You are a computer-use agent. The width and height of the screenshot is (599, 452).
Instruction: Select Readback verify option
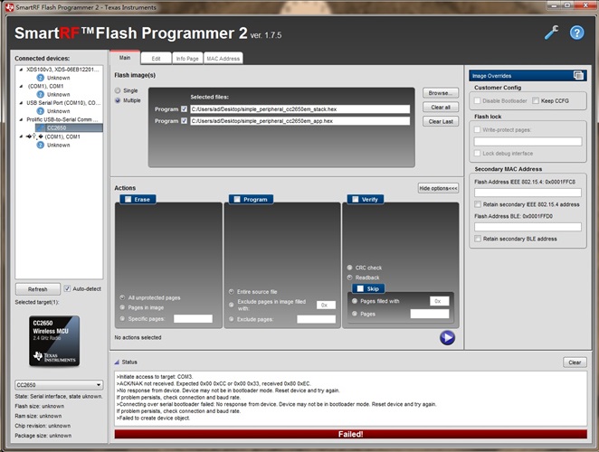click(349, 278)
